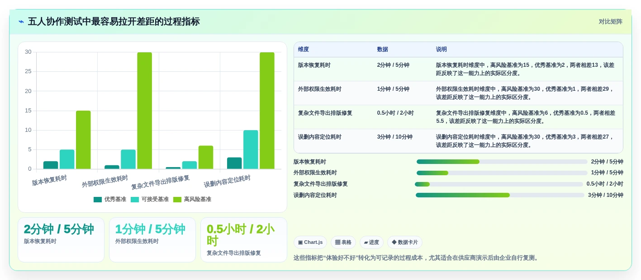Toggle the 可接受基准 legend item
The image size is (641, 280).
[x=150, y=199]
